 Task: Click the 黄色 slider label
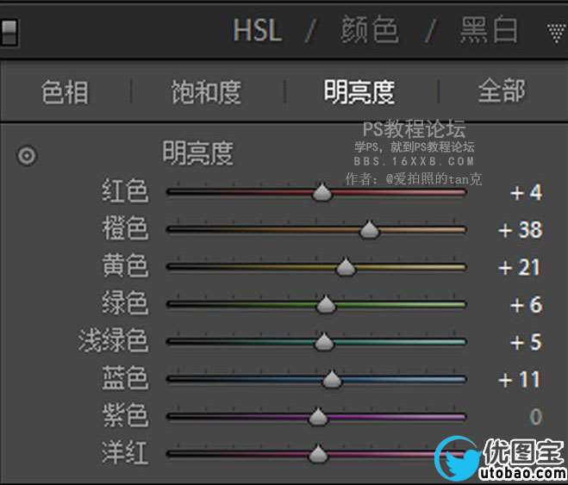125,265
